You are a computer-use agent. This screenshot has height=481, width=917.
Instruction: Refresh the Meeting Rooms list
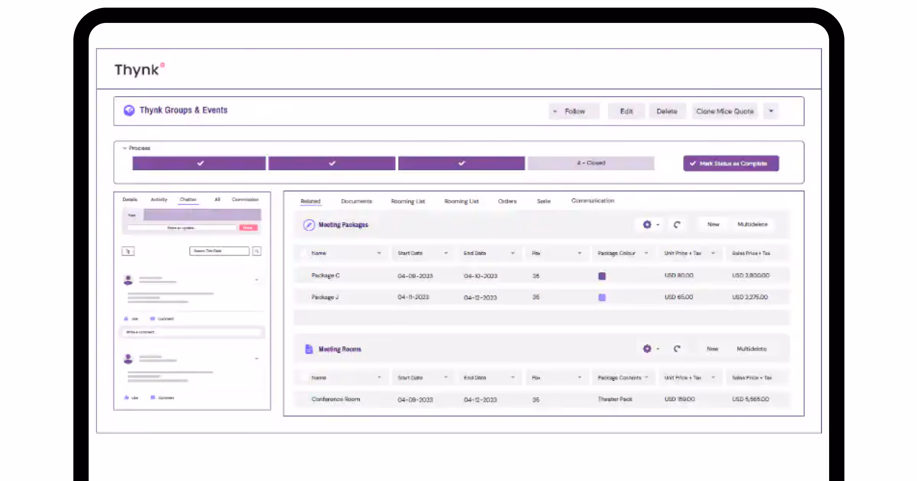pos(677,349)
